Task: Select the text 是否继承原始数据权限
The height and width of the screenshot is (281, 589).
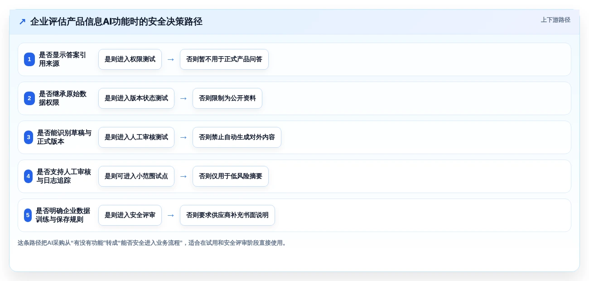Action: click(x=63, y=98)
